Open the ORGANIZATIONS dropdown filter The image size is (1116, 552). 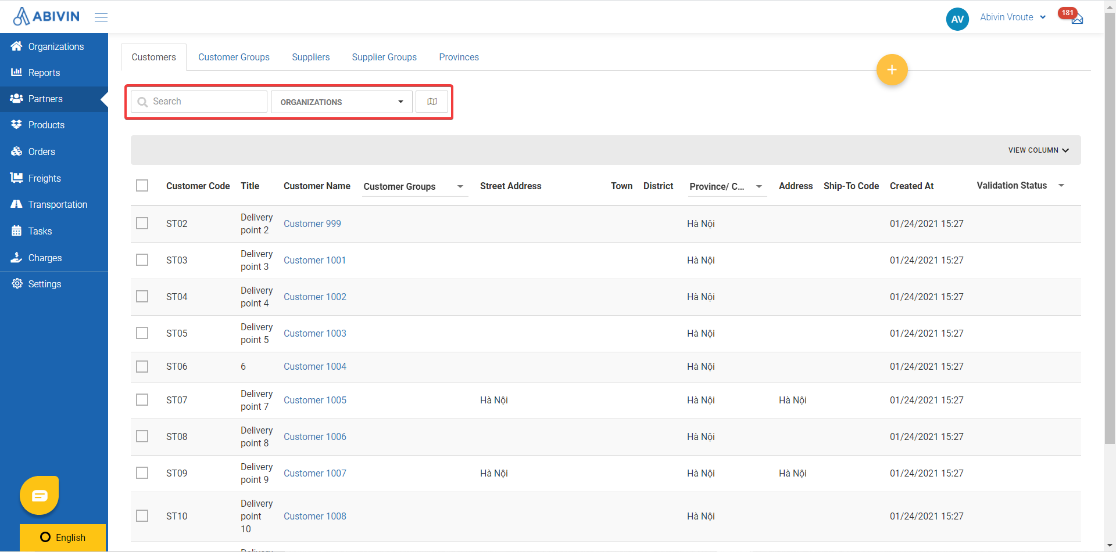[342, 102]
